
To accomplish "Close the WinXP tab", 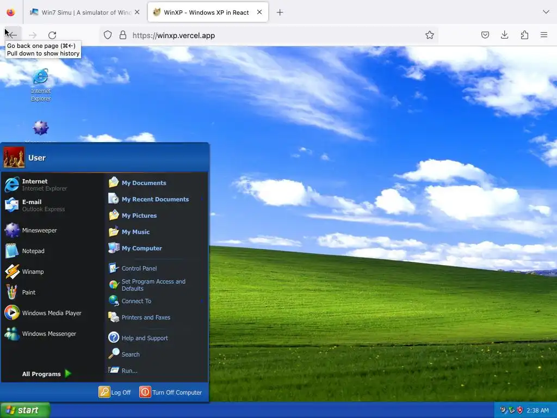I will point(259,12).
